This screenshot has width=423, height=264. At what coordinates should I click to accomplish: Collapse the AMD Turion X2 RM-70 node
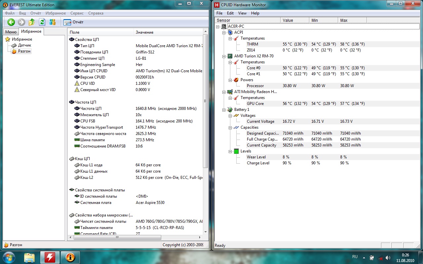point(224,56)
